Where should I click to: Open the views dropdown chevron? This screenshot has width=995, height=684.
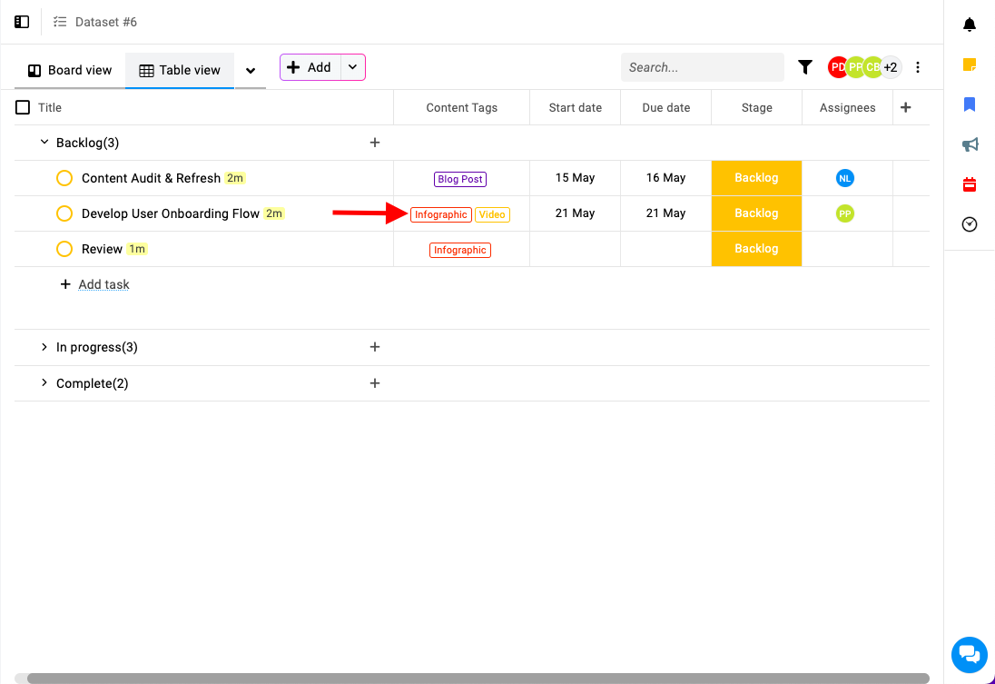[250, 71]
